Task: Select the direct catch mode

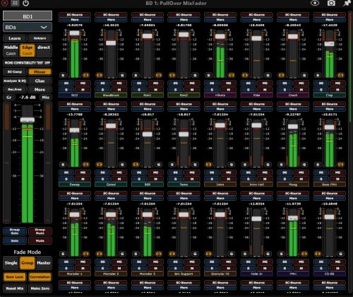Action: [x=44, y=50]
